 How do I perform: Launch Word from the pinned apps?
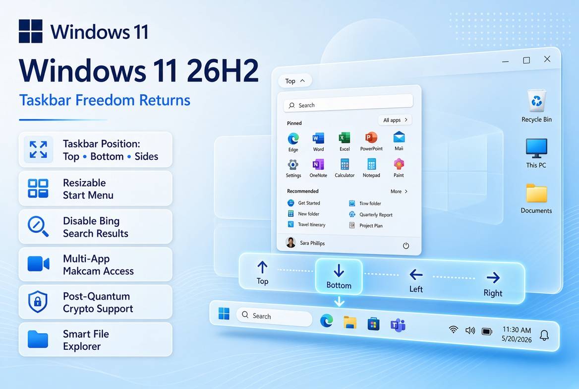pos(318,141)
